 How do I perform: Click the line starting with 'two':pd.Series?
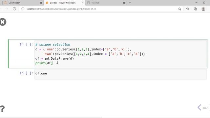click(x=94, y=54)
